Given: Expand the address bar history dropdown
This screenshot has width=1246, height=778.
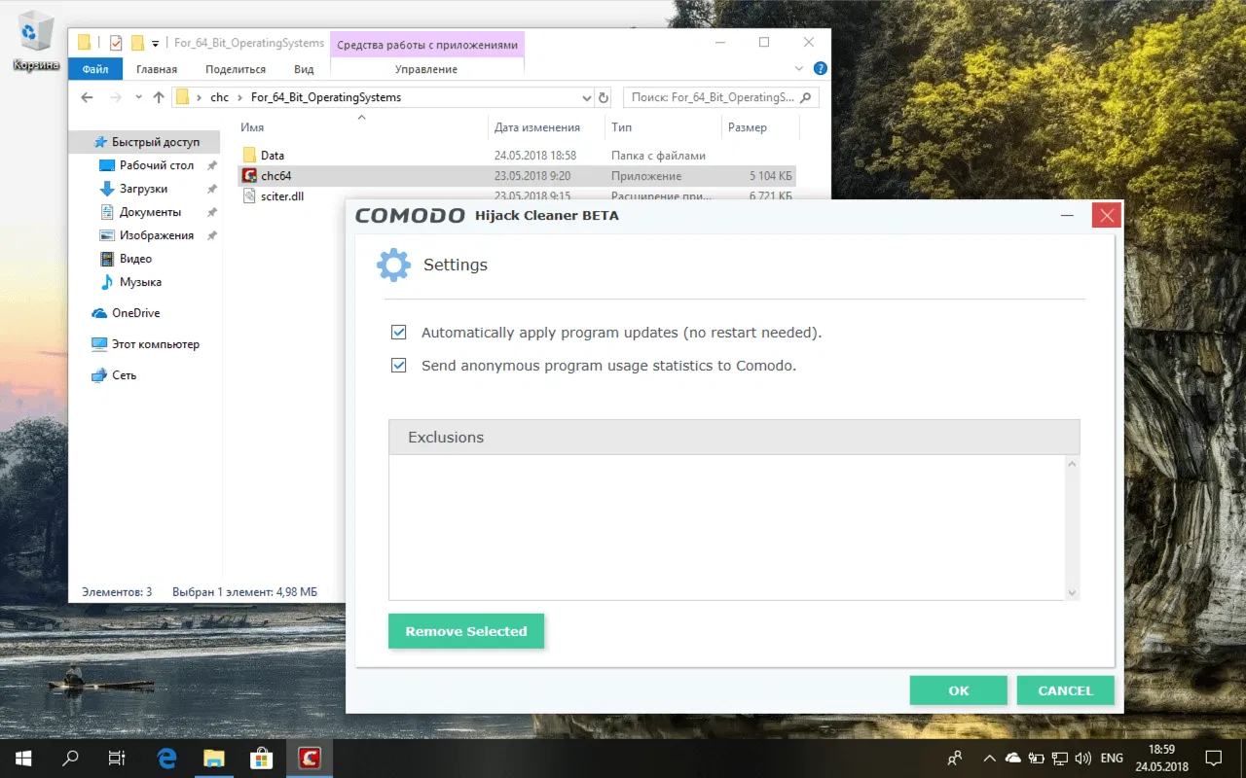Looking at the screenshot, I should (586, 97).
